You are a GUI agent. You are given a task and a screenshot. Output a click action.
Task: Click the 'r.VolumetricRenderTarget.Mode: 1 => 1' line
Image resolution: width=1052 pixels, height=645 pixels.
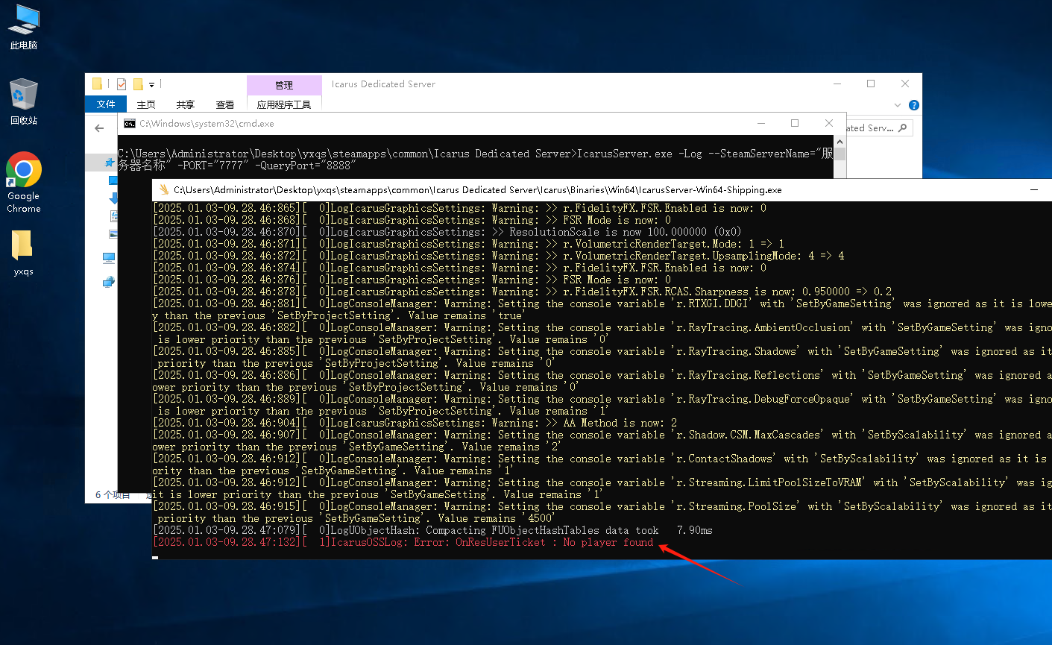[x=469, y=244]
